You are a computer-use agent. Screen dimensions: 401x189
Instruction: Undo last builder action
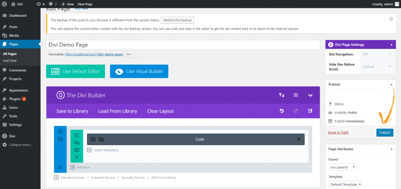pos(282,111)
